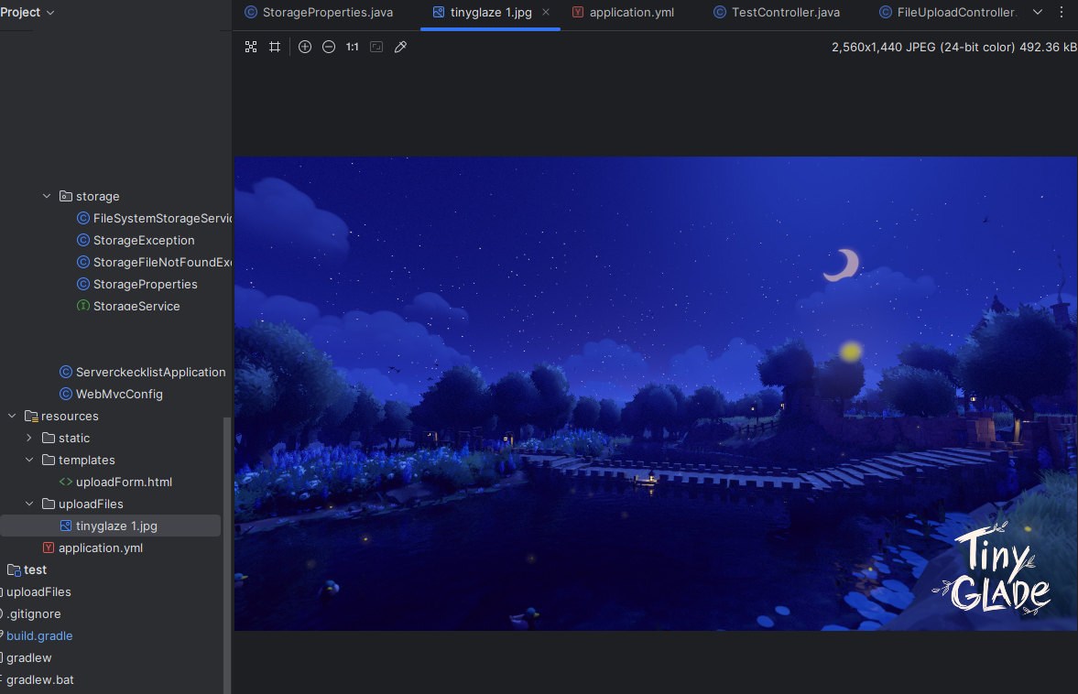Click tinyglaze 1.jpg image file icon
The height and width of the screenshot is (694, 1078).
click(66, 526)
